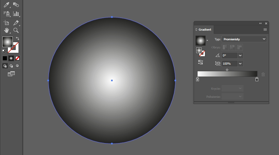The height and width of the screenshot is (155, 279).
Task: Swap fill and stroke colors arrow
Action: [18, 38]
